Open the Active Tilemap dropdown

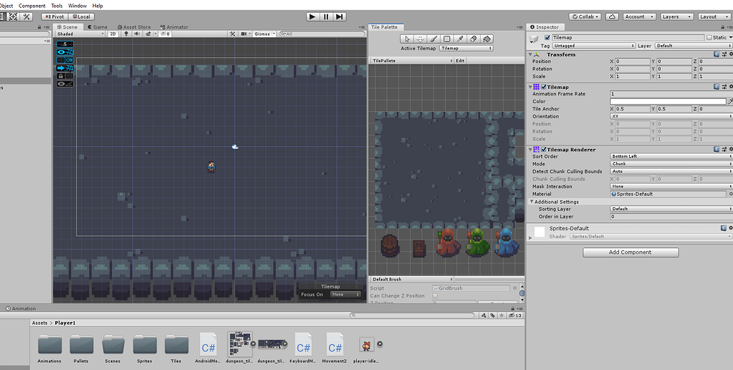pyautogui.click(x=466, y=48)
